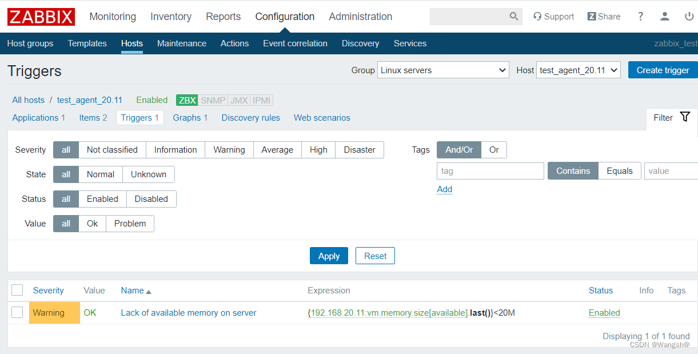The image size is (698, 354).
Task: Open the Group dropdown Linux servers
Action: [x=443, y=70]
